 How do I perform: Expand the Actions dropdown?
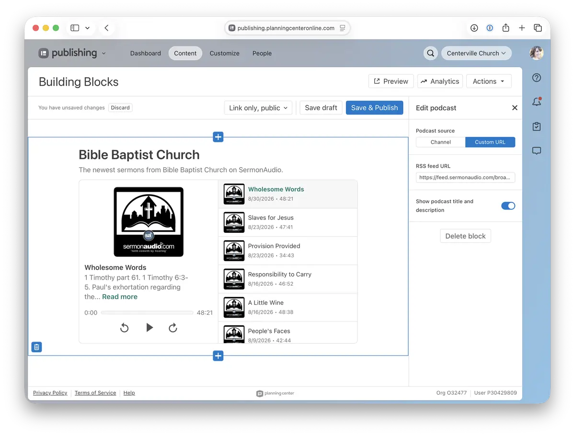pos(489,81)
